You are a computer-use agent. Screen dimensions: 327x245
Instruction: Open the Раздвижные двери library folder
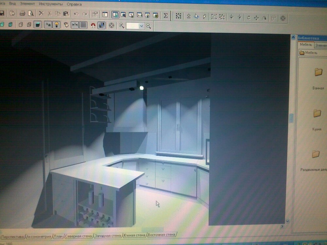314,161
